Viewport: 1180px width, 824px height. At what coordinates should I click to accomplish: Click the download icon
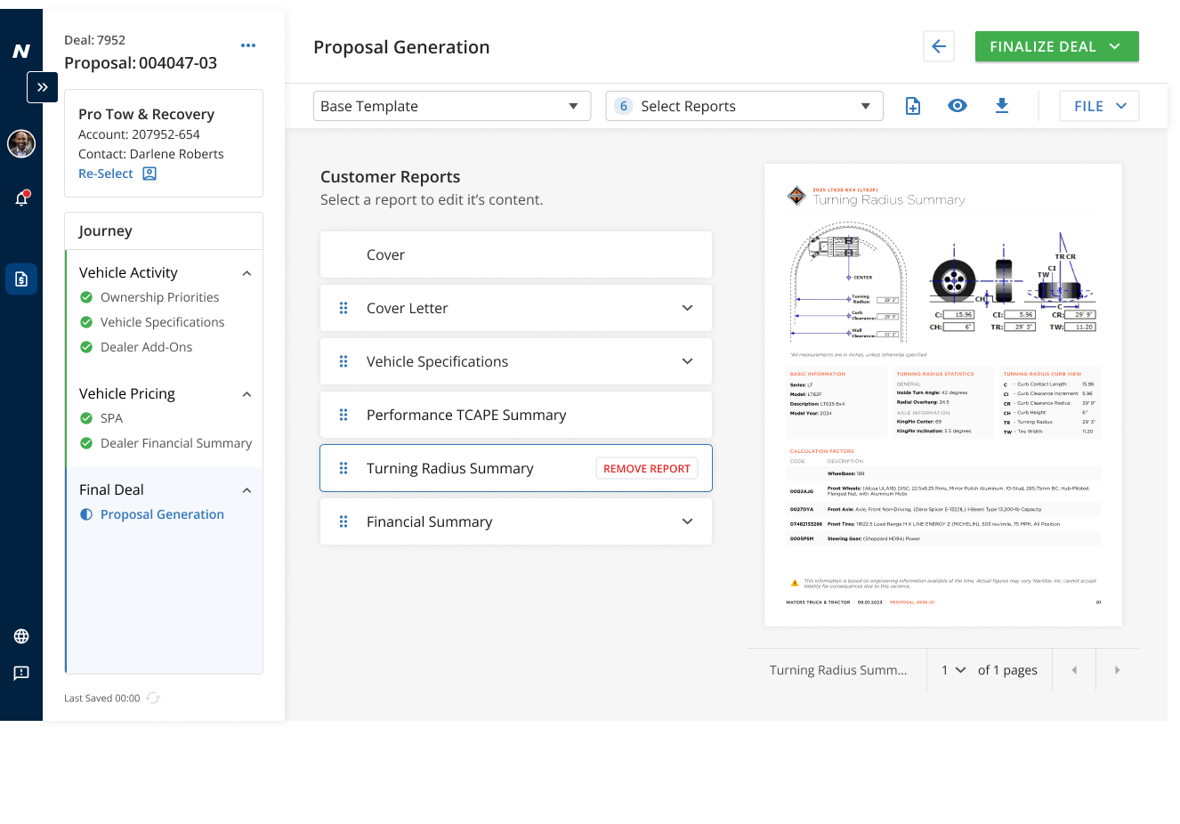coord(1002,106)
